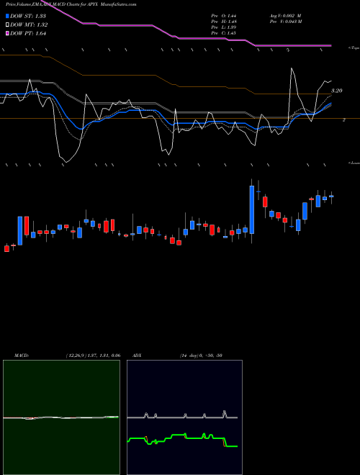The width and height of the screenshot is (360, 475).
Task: Click the last candlestick on the right
Action: [331, 196]
